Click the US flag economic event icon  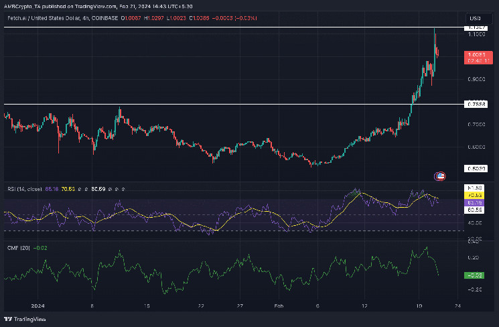point(440,176)
